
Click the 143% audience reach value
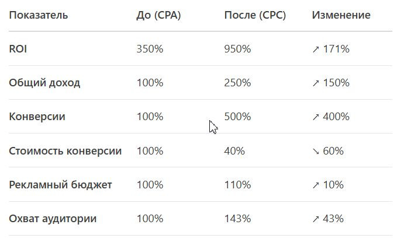click(237, 219)
